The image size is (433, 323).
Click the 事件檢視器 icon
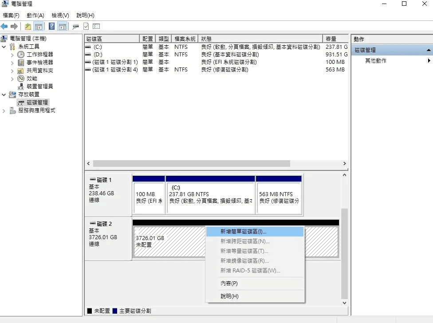click(21, 63)
